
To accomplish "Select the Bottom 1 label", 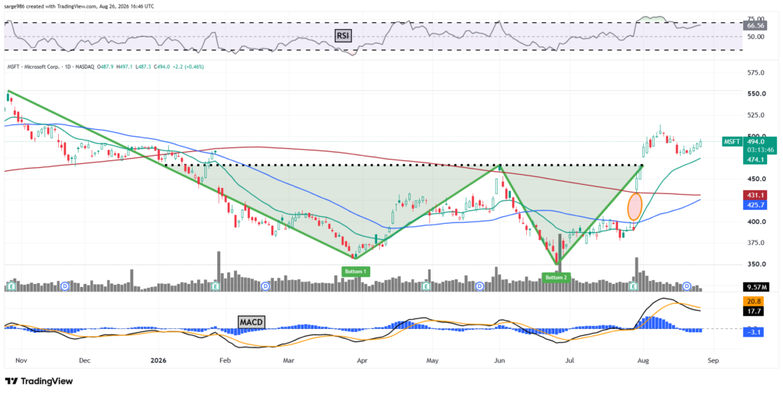I will point(356,272).
